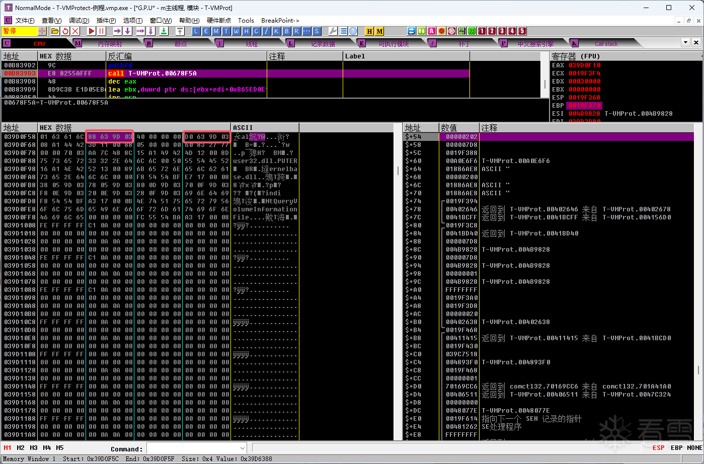Viewport: 704px width, 464px height.
Task: Open the 插件(P) menu
Action: pos(106,21)
